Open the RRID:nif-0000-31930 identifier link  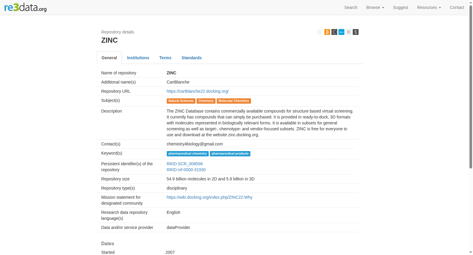(x=186, y=170)
